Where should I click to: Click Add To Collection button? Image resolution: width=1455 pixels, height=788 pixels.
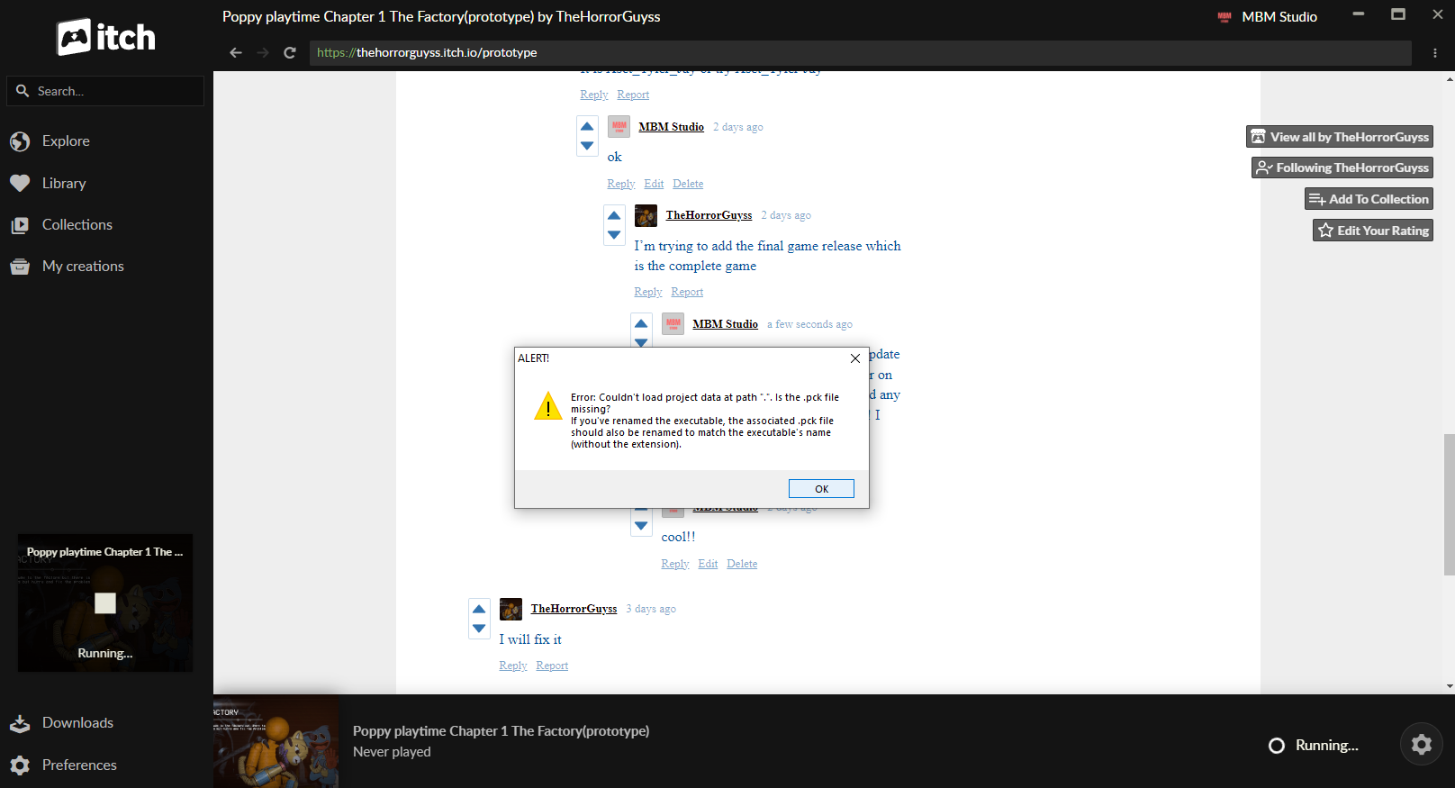click(1369, 199)
